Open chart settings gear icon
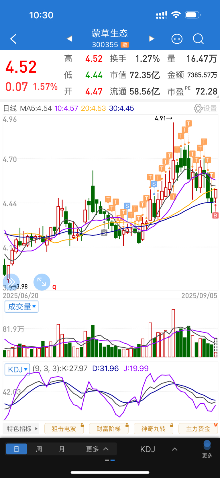This screenshot has width=220, height=478. [x=198, y=109]
